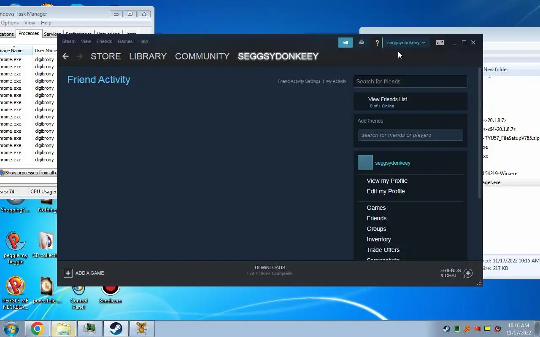Image resolution: width=540 pixels, height=337 pixels.
Task: Open the peggle my heggle desktop shortcut
Action: [16, 247]
